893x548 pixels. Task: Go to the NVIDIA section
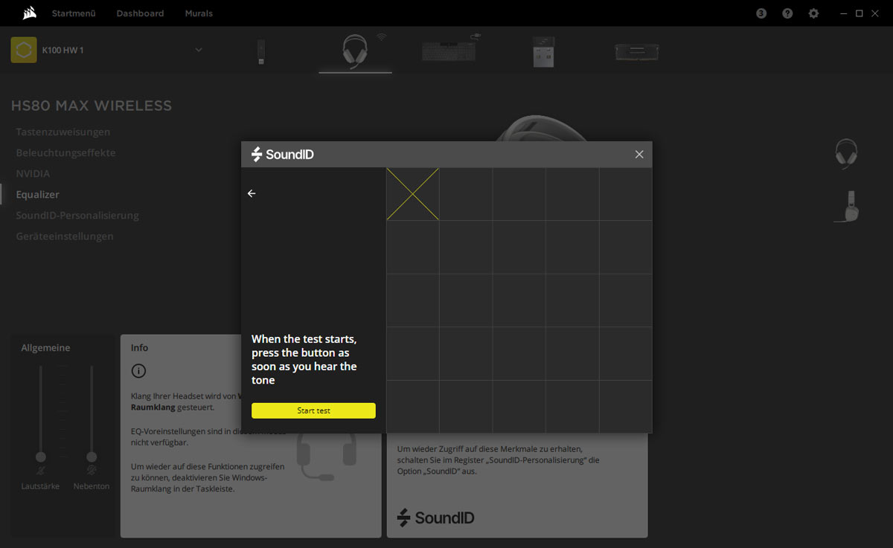tap(33, 173)
